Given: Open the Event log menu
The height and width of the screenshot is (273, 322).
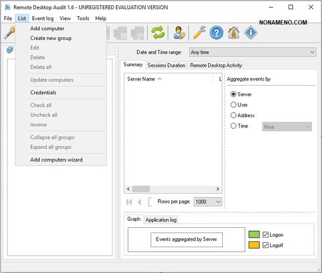Looking at the screenshot, I should (x=43, y=18).
